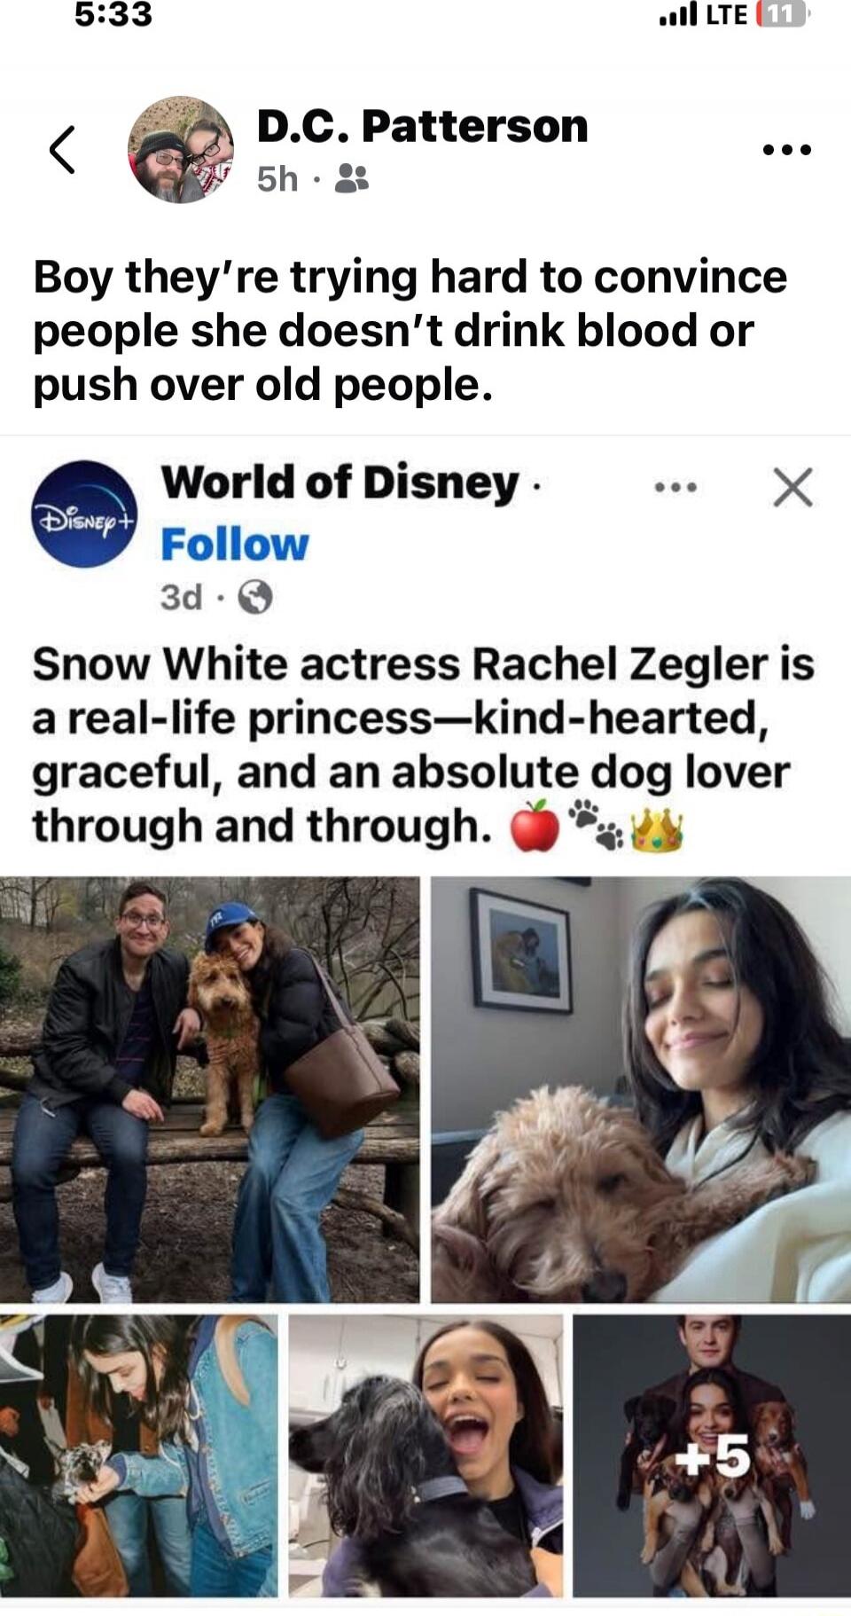Tap the friends audience icon
The height and width of the screenshot is (1616, 851).
click(x=353, y=179)
